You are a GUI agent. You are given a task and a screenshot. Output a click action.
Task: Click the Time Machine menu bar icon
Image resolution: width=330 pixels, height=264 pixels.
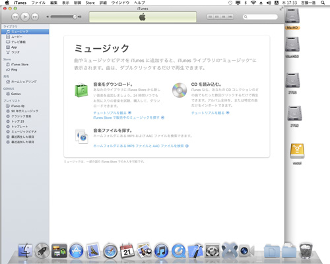(x=230, y=3)
